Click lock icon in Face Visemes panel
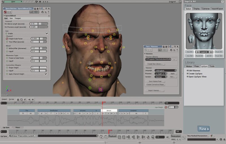This screenshot has width=226, height=144. tap(171, 50)
